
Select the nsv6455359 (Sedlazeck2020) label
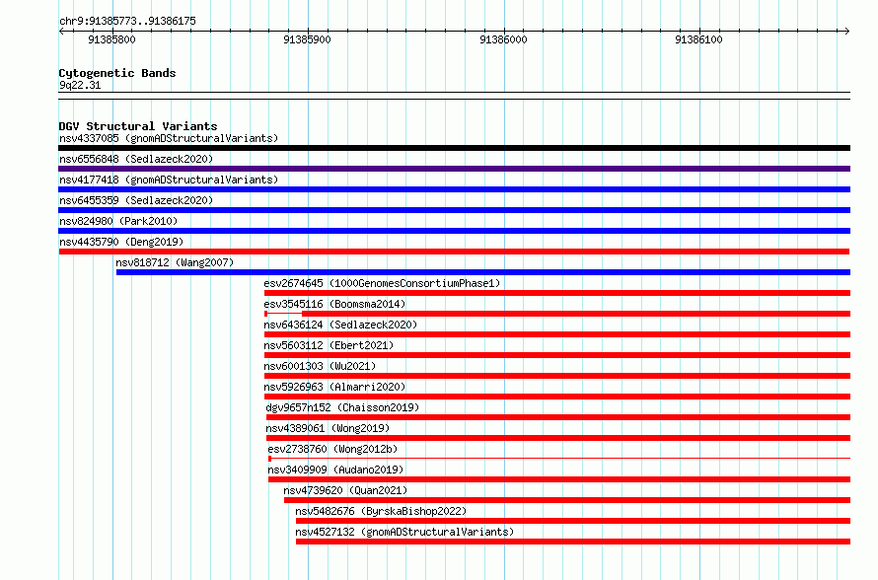coord(136,200)
